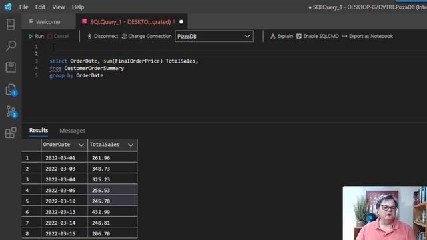Click Enable SQLCMD in the toolbar
The width and height of the screenshot is (427, 240).
[x=318, y=36]
